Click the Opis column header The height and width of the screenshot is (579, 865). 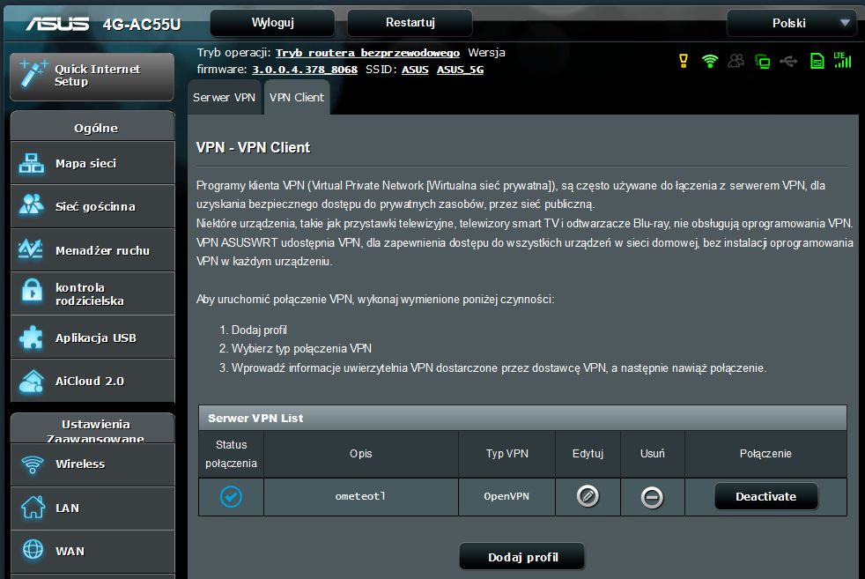click(x=361, y=454)
